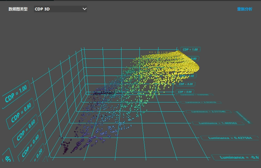Click the small right CDP = 0.20 label

click(185, 84)
